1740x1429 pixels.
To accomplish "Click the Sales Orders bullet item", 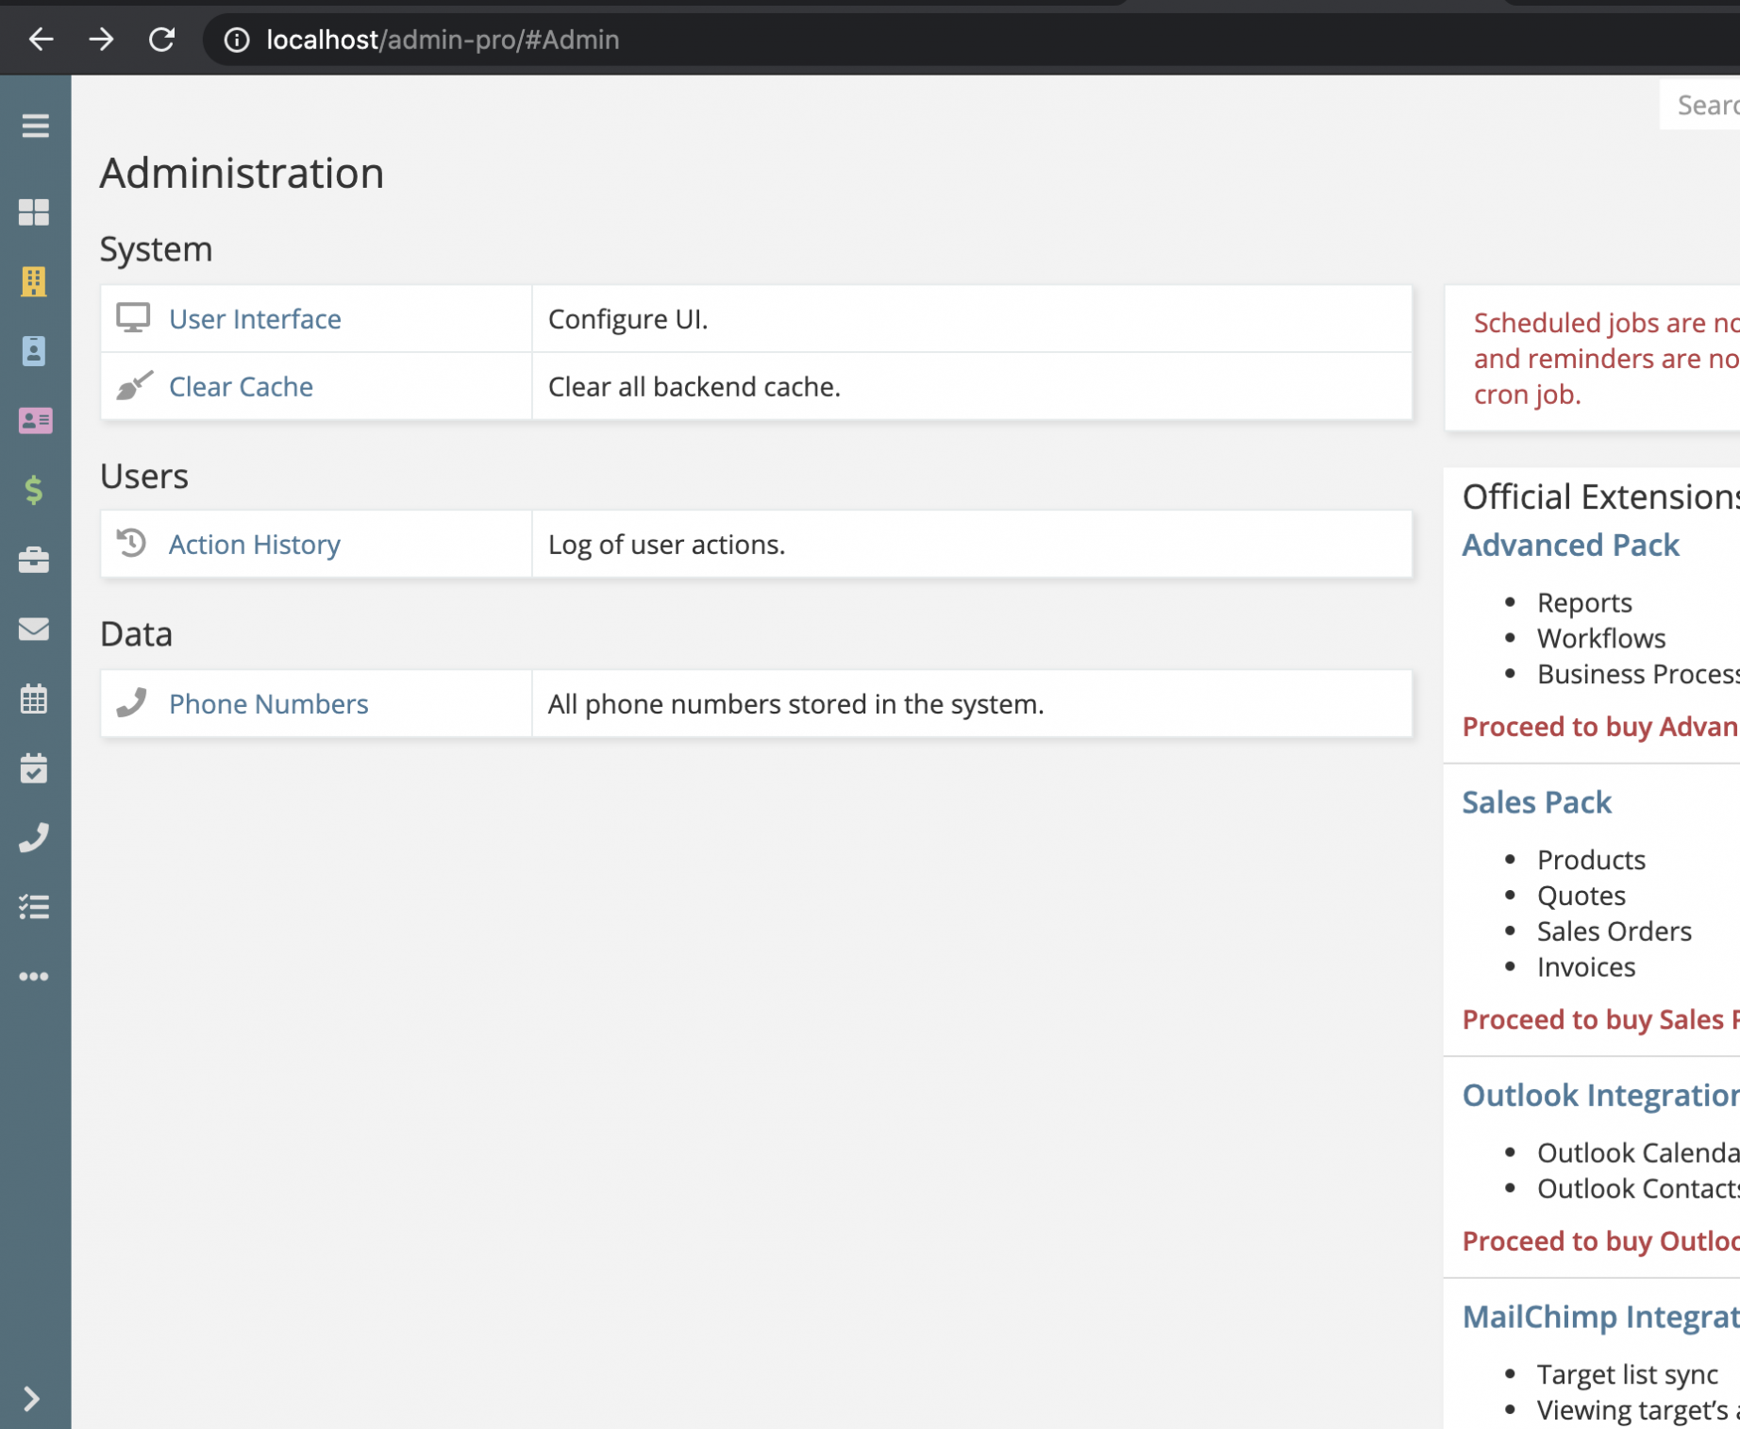I will (1614, 932).
